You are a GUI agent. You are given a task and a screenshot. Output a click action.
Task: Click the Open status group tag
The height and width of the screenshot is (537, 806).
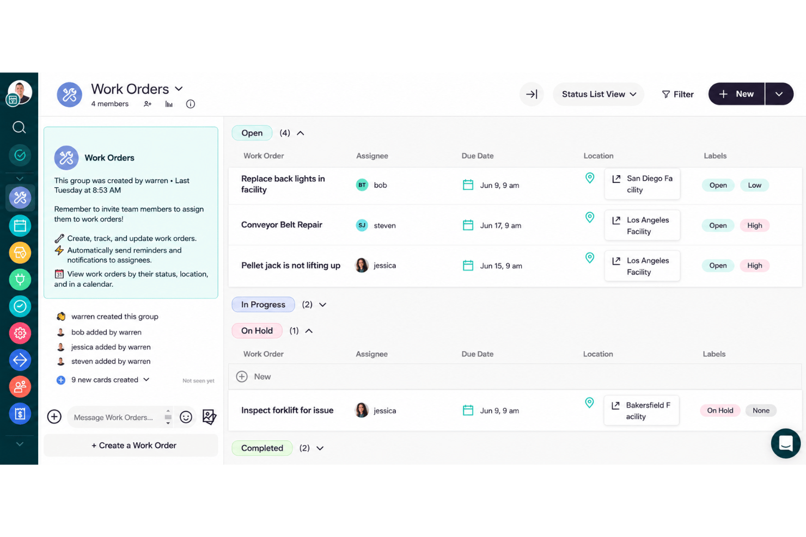(x=252, y=133)
